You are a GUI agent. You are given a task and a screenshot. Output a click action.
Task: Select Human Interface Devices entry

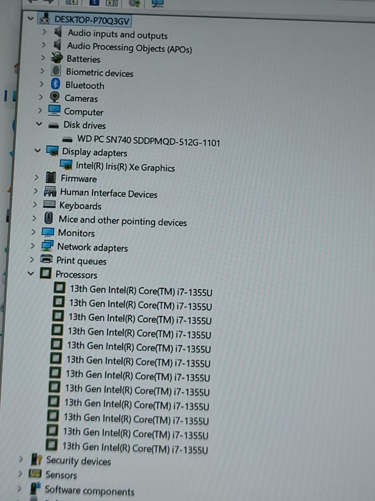click(x=109, y=193)
